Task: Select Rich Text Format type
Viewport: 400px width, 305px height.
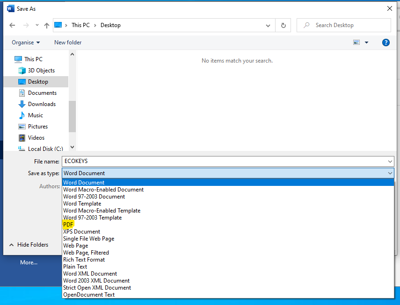Action: click(x=228, y=260)
